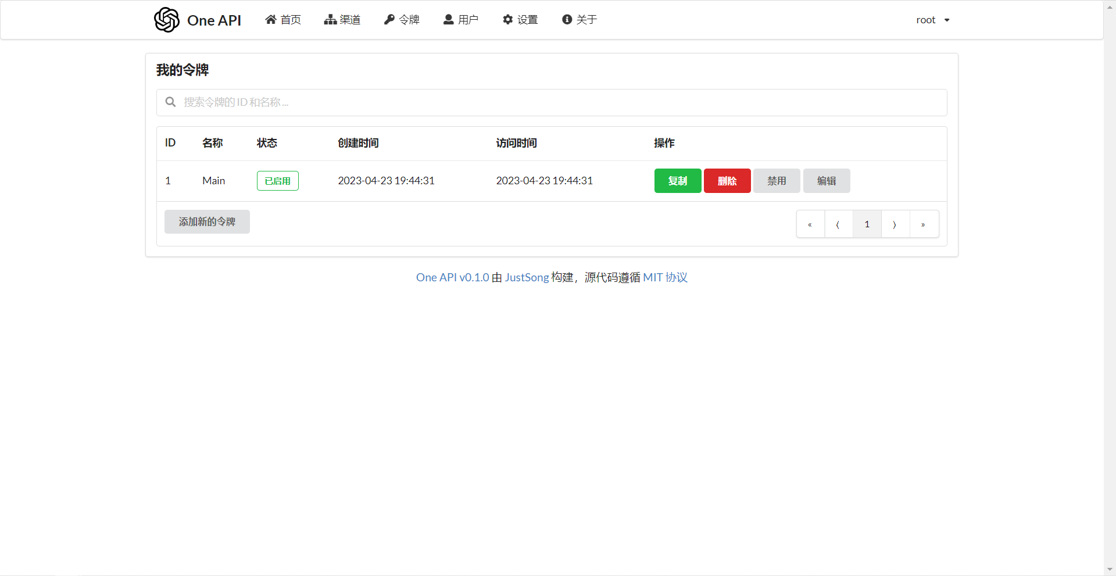
Task: Open settings via the gear icon
Action: [x=508, y=19]
